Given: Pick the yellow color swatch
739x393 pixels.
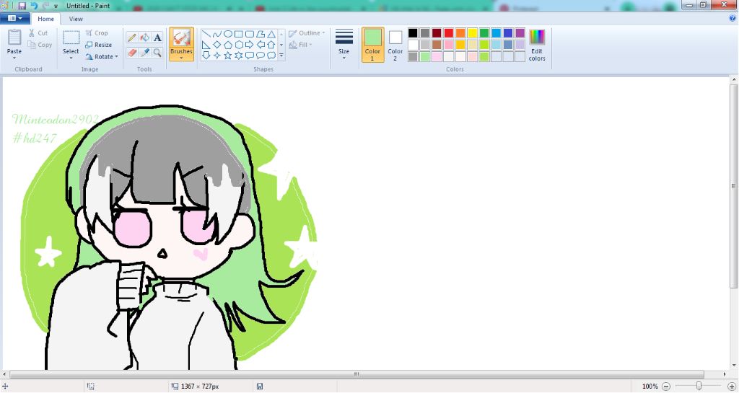Looking at the screenshot, I should [x=472, y=33].
